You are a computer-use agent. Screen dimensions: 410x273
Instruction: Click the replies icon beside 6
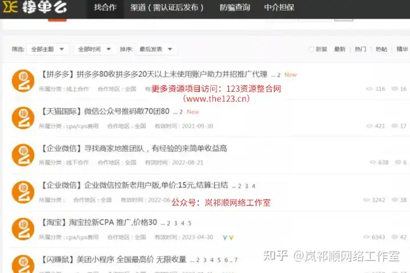tap(398, 163)
